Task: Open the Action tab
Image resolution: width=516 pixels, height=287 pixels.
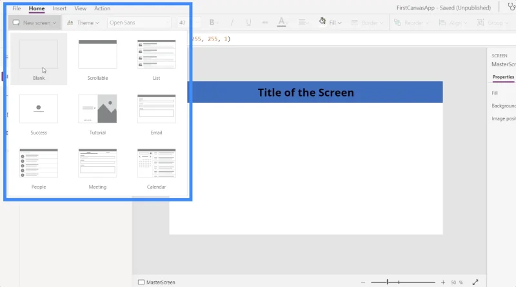Action: coord(102,8)
